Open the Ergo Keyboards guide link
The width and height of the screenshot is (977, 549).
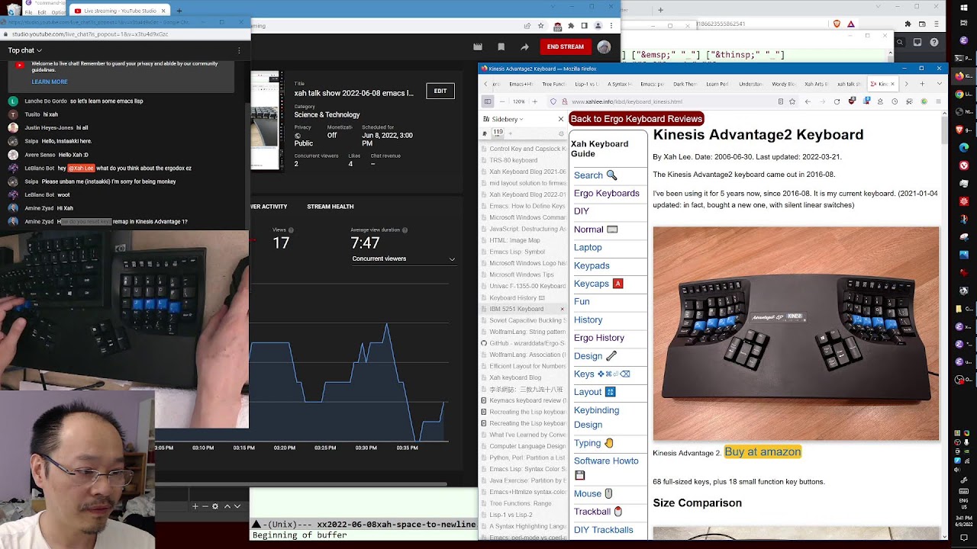tap(607, 193)
